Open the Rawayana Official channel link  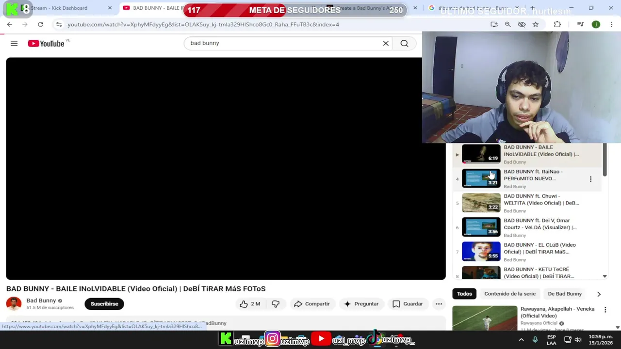[x=539, y=323]
